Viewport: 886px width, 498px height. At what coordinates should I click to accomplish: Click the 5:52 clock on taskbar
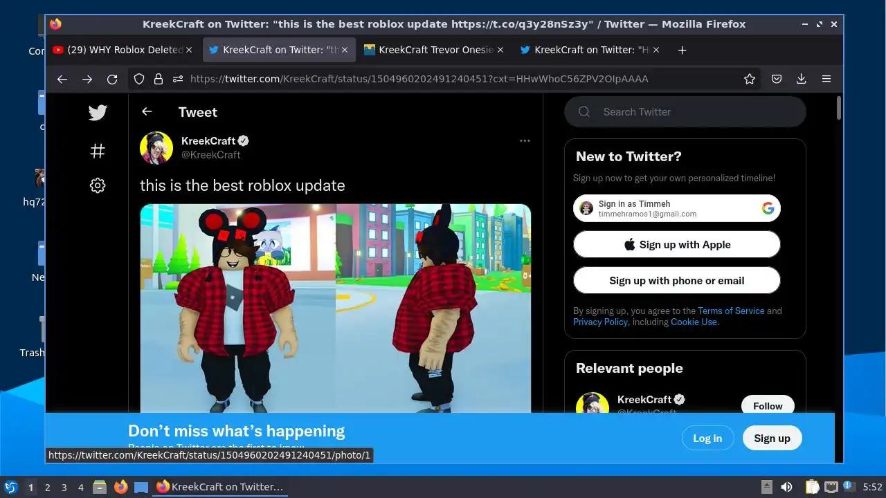(872, 487)
